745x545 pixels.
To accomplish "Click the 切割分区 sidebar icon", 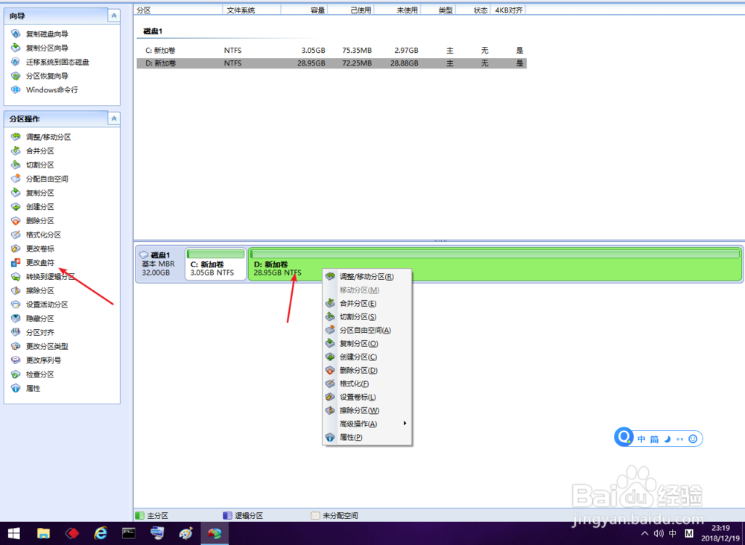I will click(x=16, y=165).
